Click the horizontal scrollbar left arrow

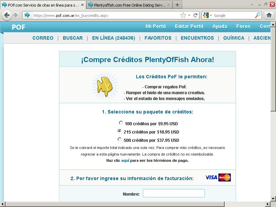coord(2,204)
